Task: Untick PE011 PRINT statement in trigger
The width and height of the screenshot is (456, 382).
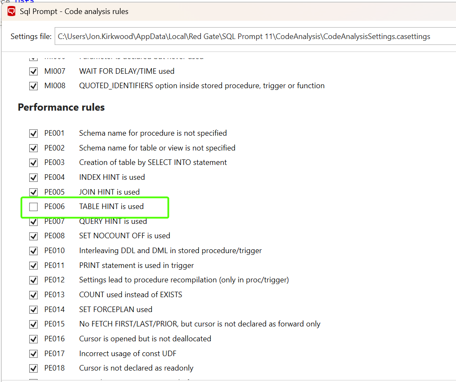Action: [33, 266]
